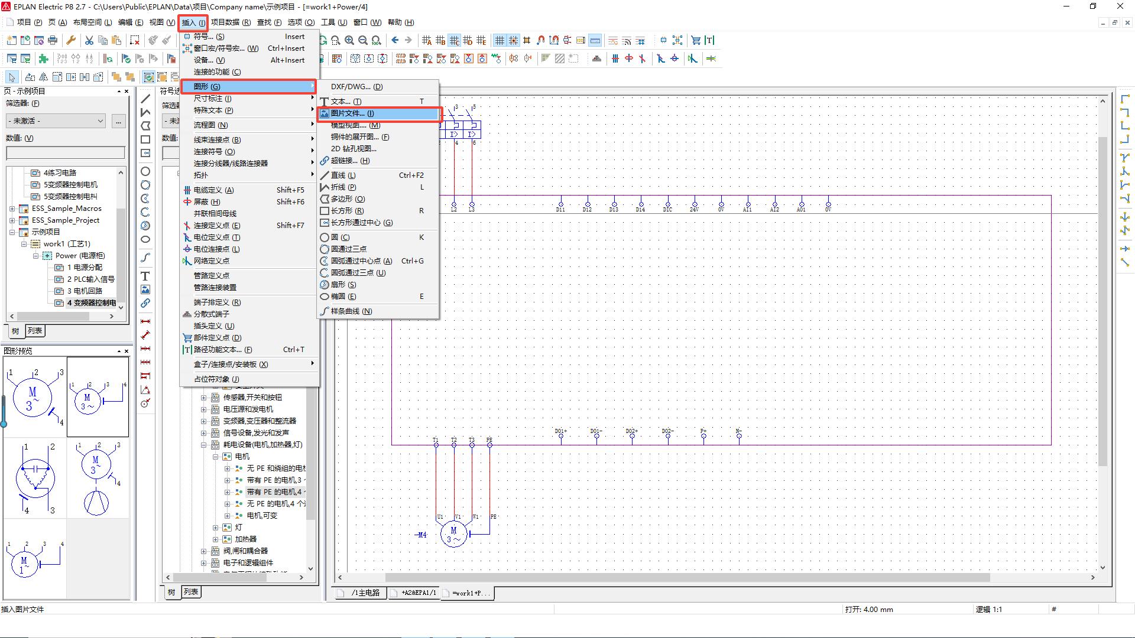Open the 项目数据 menu
Screen dimensions: 1135x638
click(231, 22)
